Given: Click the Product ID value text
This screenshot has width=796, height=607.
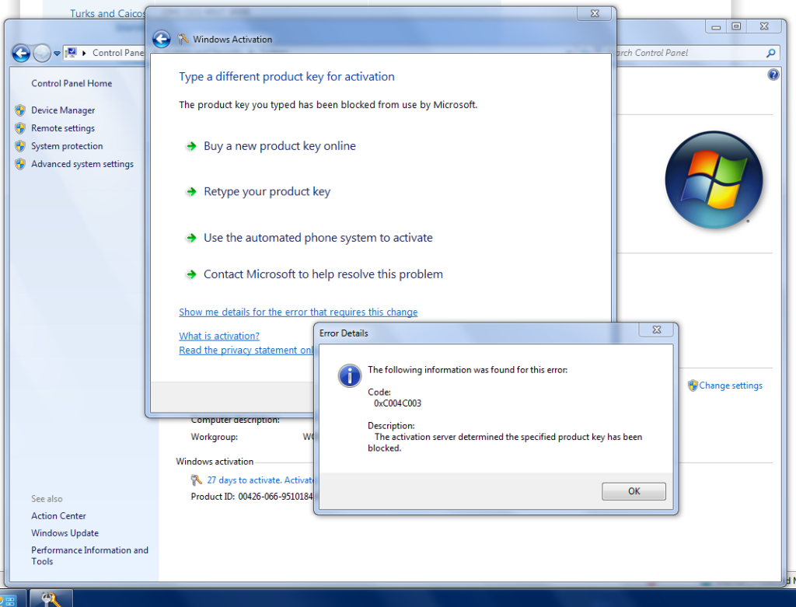Looking at the screenshot, I should [x=276, y=497].
